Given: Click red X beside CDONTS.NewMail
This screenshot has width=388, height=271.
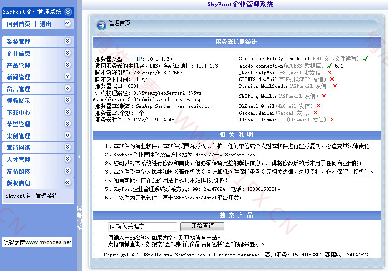Looking at the screenshot, I should (x=332, y=79).
